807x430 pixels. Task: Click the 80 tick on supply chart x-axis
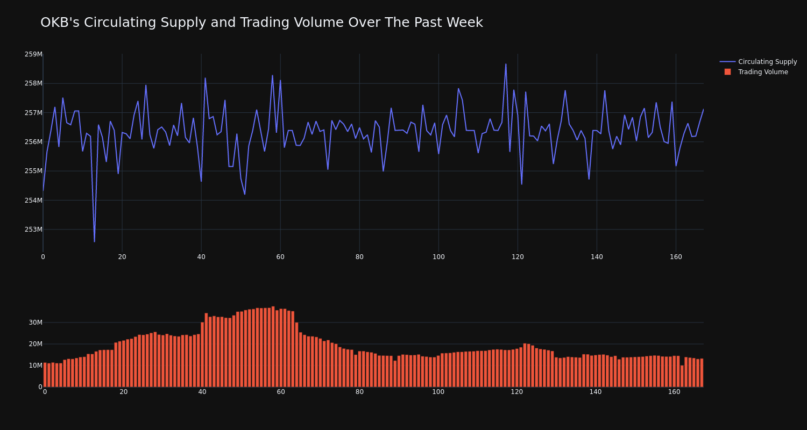pyautogui.click(x=359, y=257)
